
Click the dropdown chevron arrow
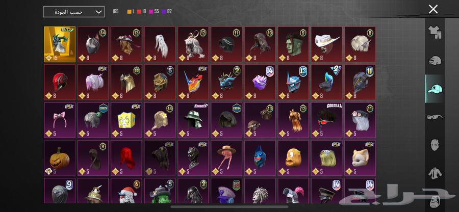pos(99,12)
